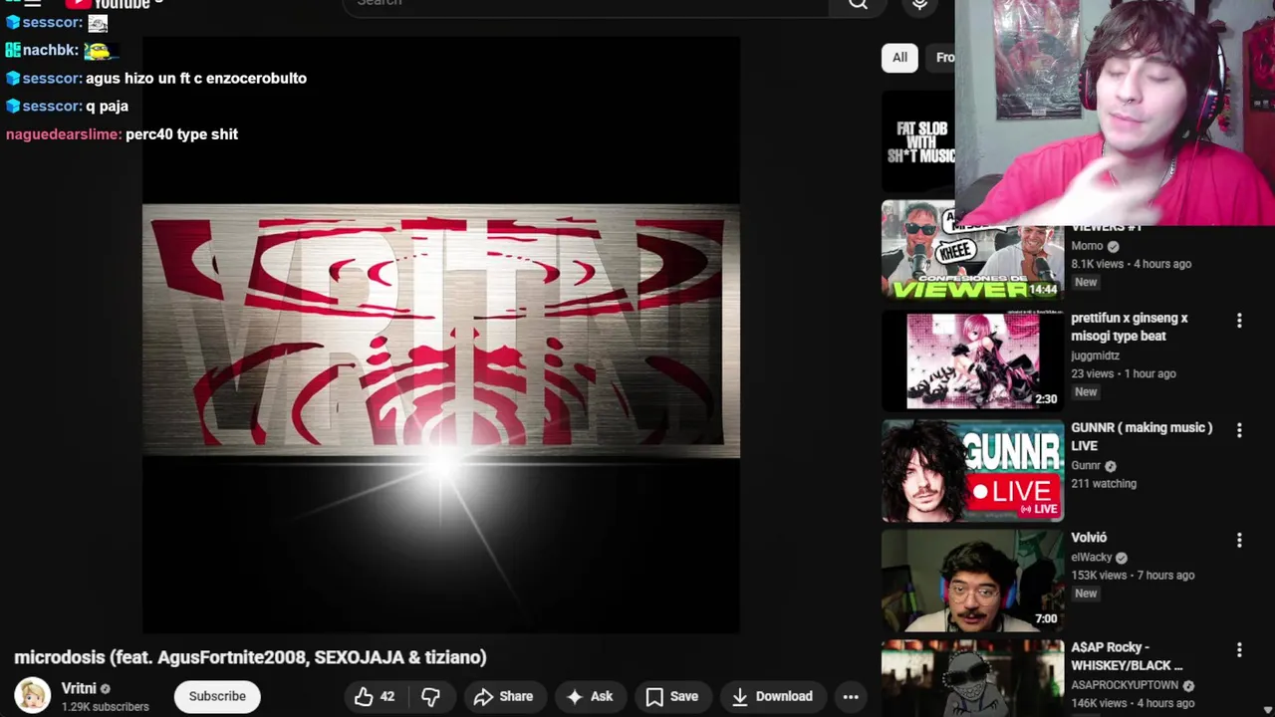Screen dimensions: 1275x717
Task: Open the FAT SLOB video thumbnail
Action: 917,141
